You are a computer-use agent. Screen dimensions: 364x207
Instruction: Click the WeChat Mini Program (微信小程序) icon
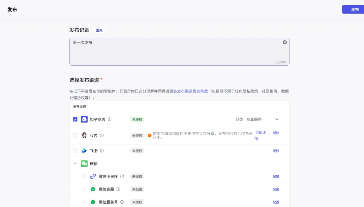pyautogui.click(x=93, y=176)
